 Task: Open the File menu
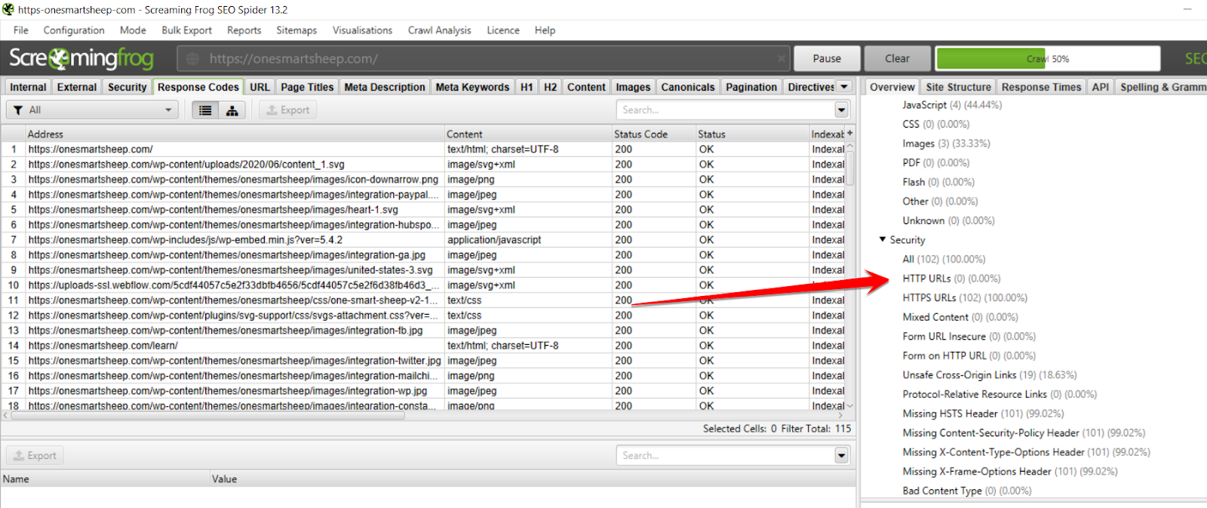[21, 30]
